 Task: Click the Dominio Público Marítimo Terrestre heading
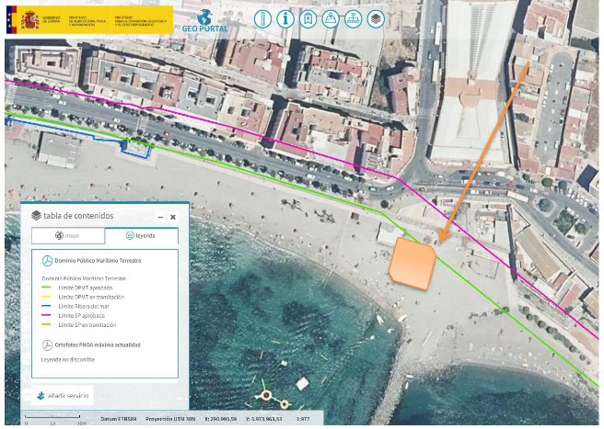point(98,261)
